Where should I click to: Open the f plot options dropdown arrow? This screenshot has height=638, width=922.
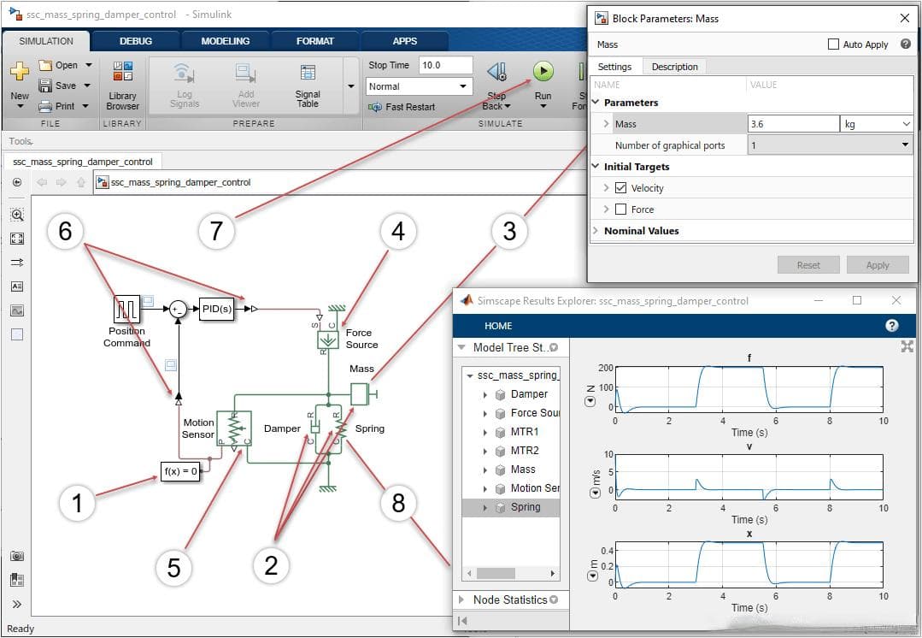[x=590, y=401]
